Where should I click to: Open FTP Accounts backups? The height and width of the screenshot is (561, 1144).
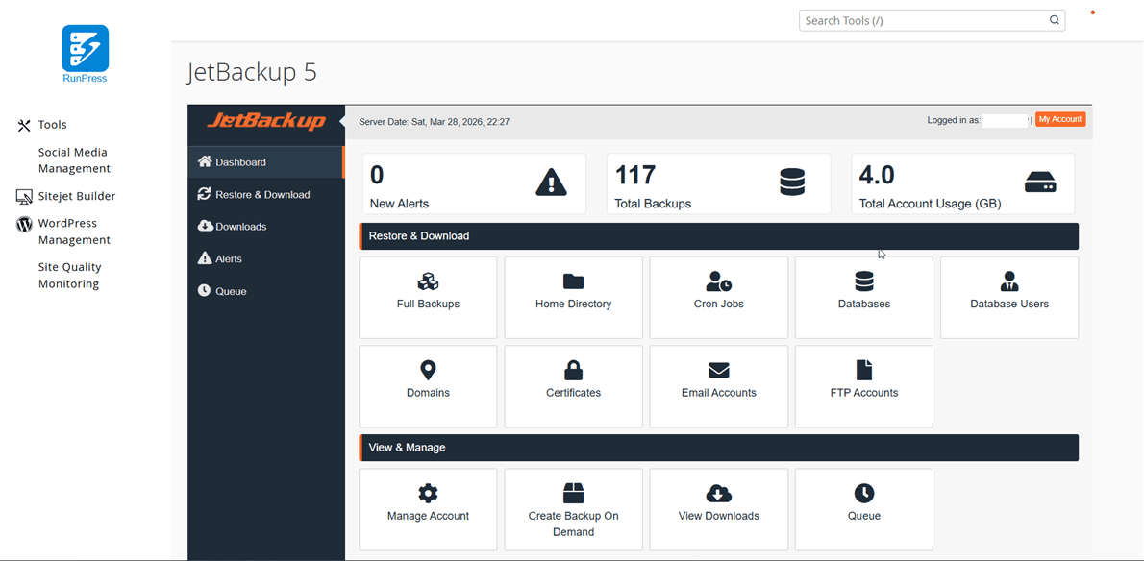click(x=863, y=386)
